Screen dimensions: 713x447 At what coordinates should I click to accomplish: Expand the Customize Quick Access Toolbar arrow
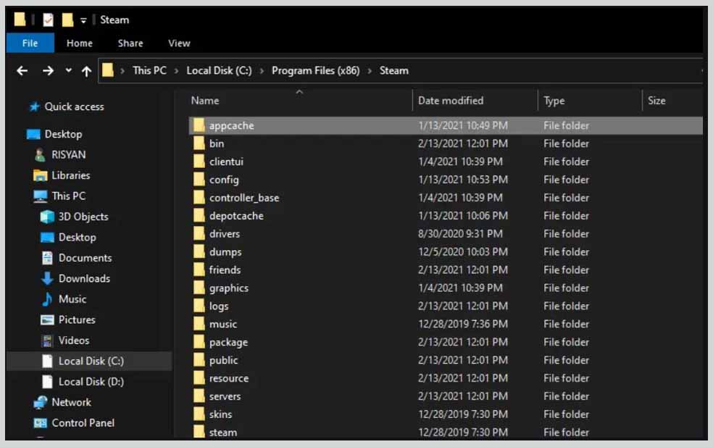pyautogui.click(x=82, y=20)
